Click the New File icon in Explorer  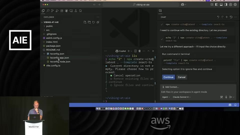pyautogui.click(x=85, y=22)
